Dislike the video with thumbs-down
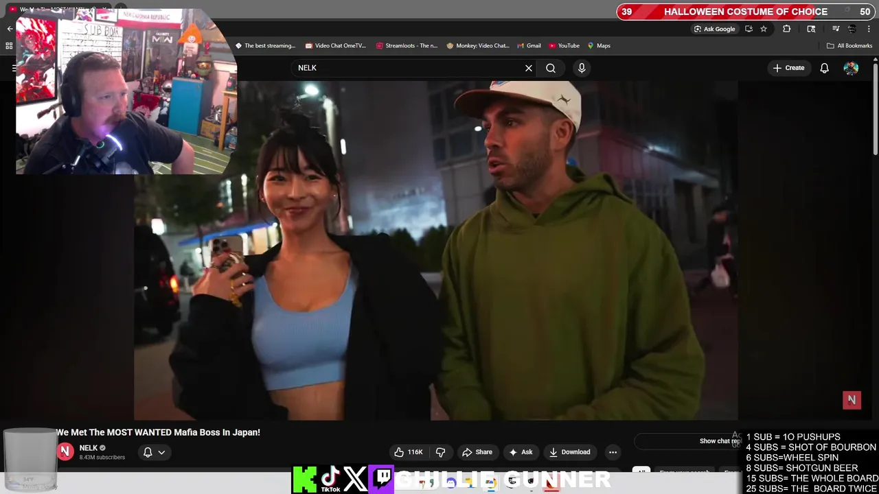The height and width of the screenshot is (494, 879). [x=441, y=452]
